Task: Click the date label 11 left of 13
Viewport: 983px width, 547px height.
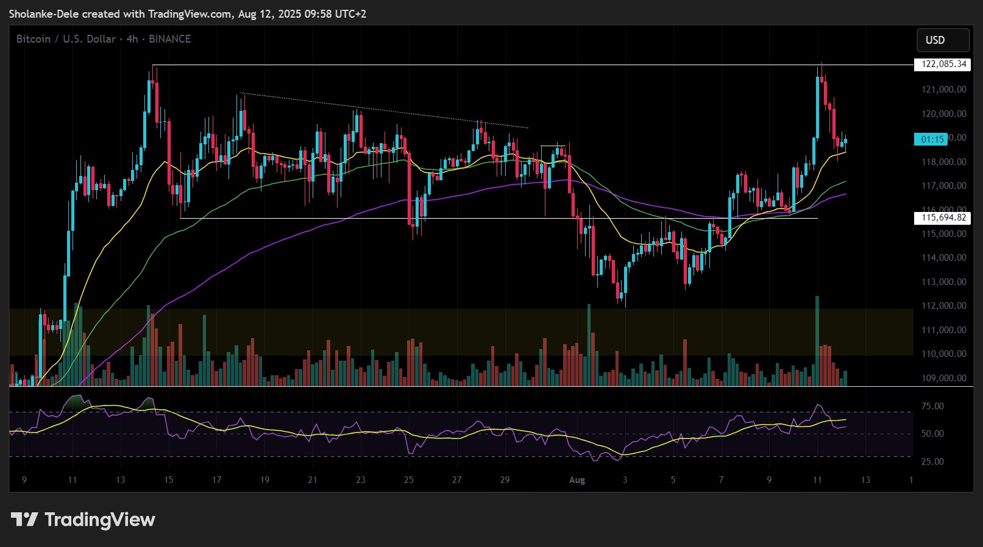Action: pyautogui.click(x=73, y=480)
